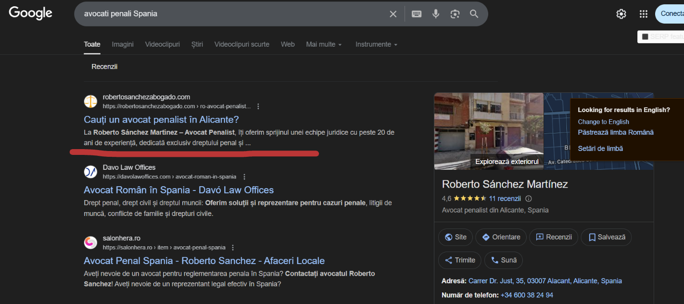Open the quick settings gear
Image resolution: width=684 pixels, height=304 pixels.
[621, 14]
